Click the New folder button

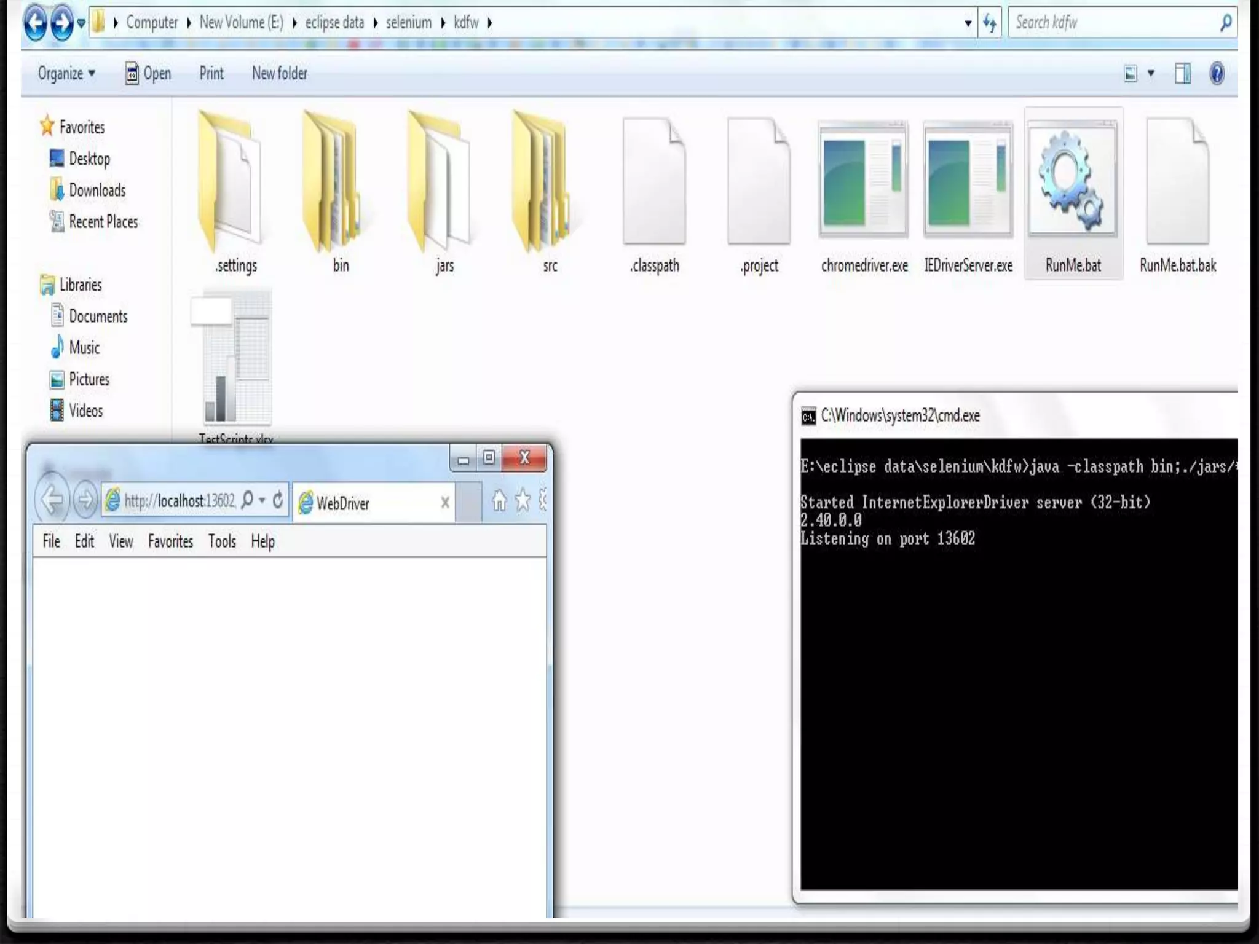279,74
